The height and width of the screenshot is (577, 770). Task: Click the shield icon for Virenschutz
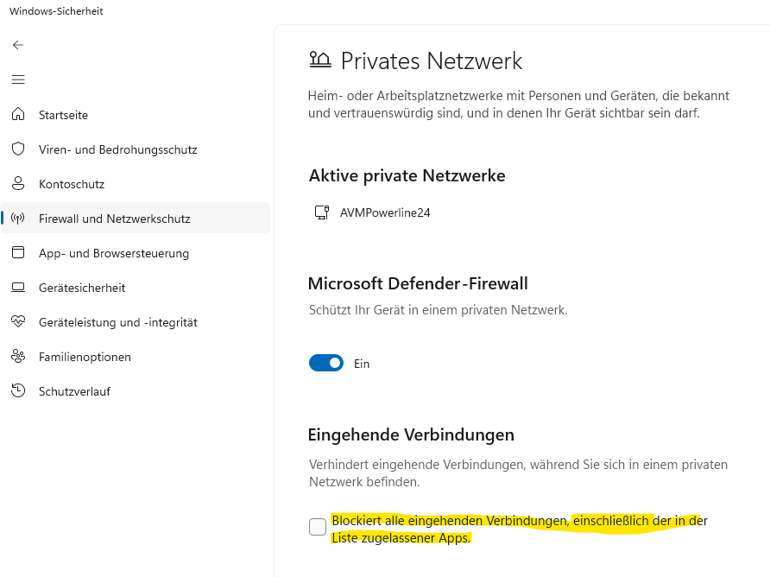(18, 149)
